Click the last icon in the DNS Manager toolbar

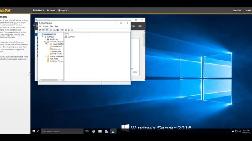72,30
